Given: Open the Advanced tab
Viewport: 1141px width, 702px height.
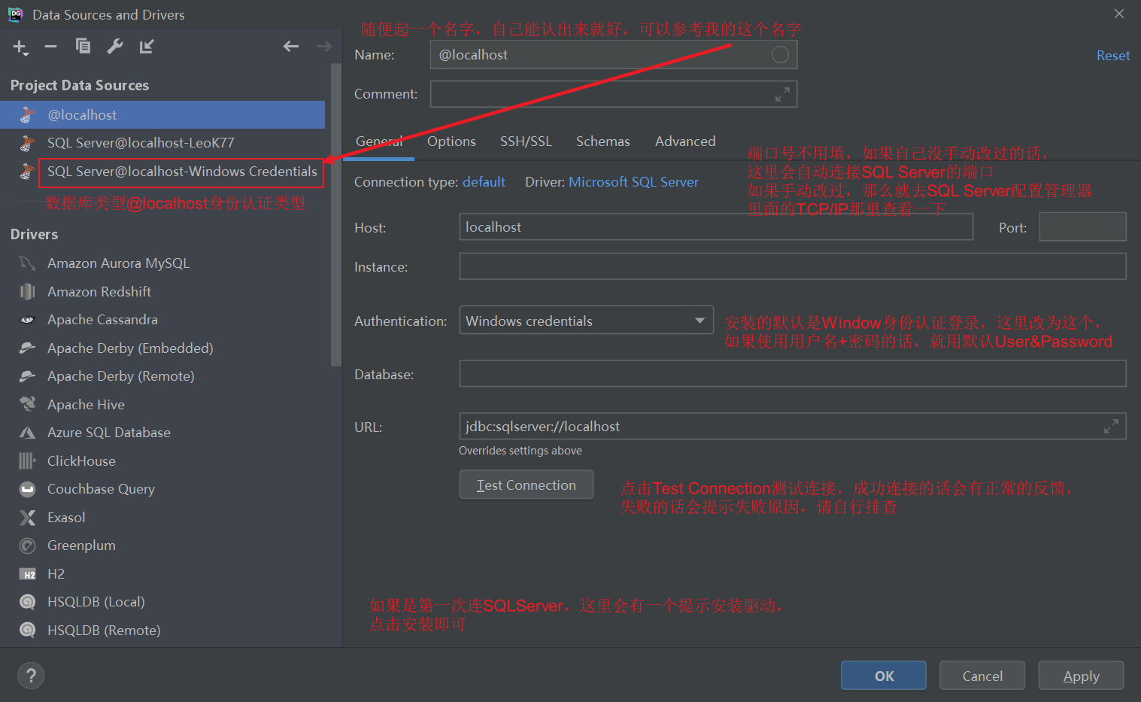Looking at the screenshot, I should click(x=685, y=141).
